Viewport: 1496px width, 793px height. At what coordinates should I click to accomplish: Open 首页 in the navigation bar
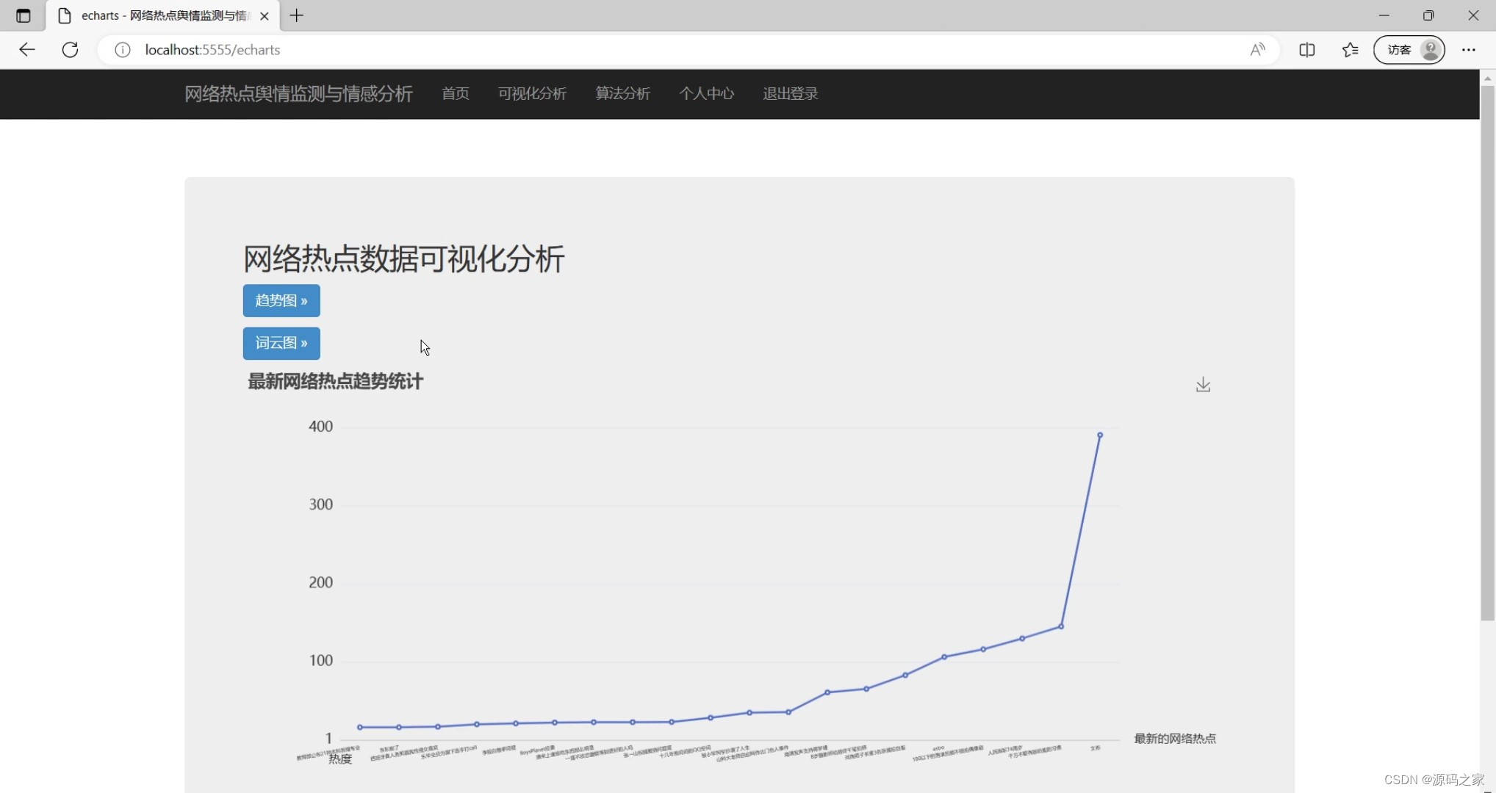[x=455, y=94]
